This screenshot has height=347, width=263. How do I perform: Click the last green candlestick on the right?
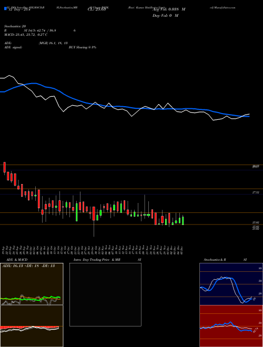point(183,221)
